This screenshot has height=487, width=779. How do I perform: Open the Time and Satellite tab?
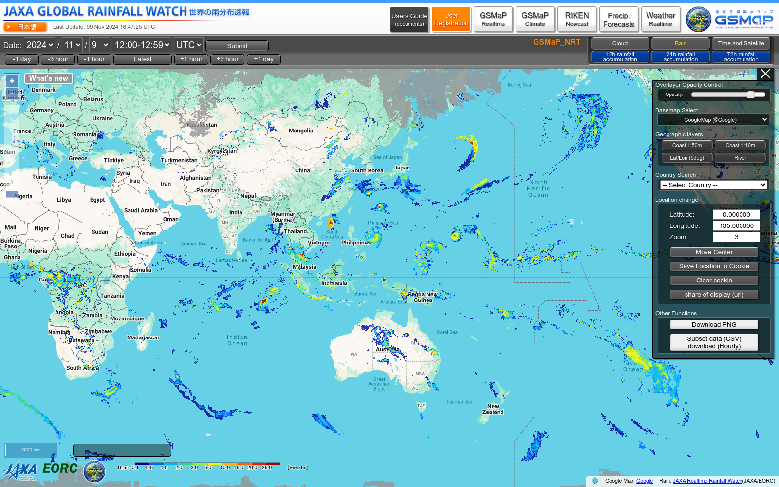741,43
